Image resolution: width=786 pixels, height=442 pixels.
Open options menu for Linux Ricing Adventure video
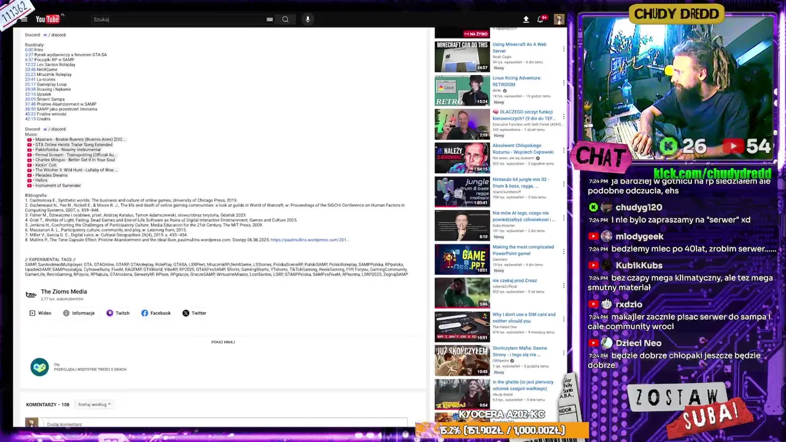point(564,83)
